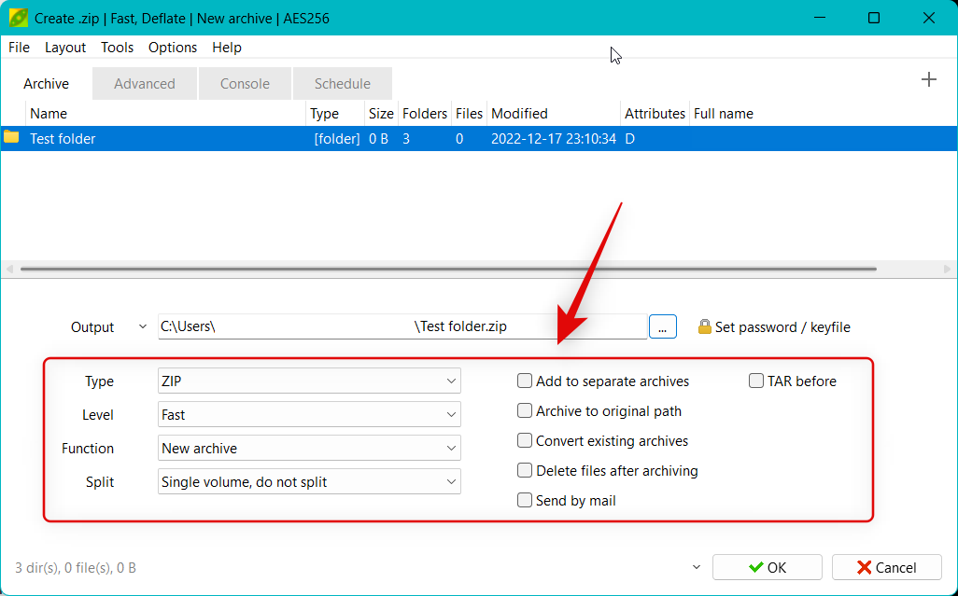Click the browse button with three dots
Screen dimensions: 958x596
click(662, 326)
